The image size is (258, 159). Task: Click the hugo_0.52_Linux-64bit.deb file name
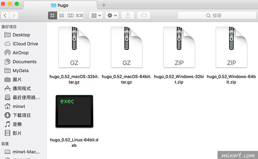pos(74,142)
